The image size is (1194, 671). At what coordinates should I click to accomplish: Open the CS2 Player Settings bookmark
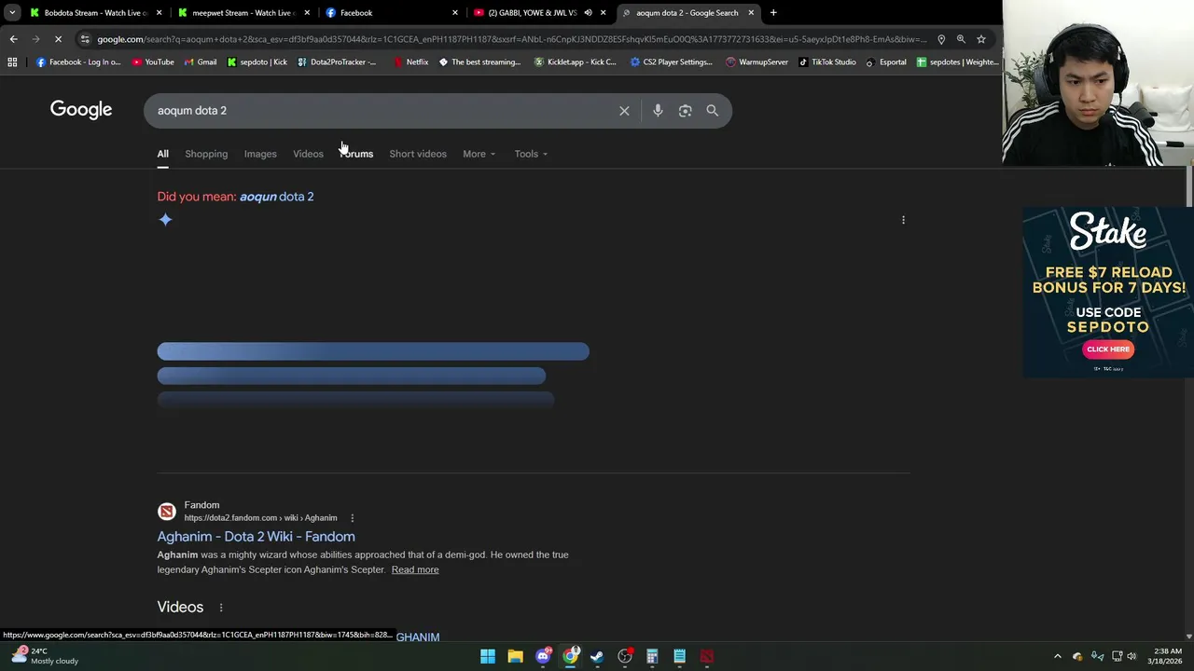(x=671, y=62)
